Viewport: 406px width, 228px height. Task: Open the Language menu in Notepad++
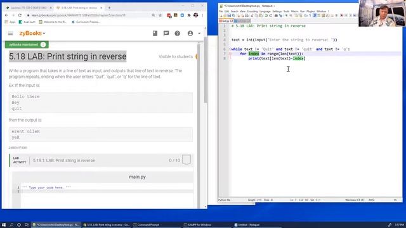(x=265, y=11)
